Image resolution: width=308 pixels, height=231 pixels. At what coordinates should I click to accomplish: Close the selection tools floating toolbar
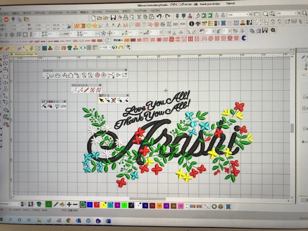coord(128,95)
